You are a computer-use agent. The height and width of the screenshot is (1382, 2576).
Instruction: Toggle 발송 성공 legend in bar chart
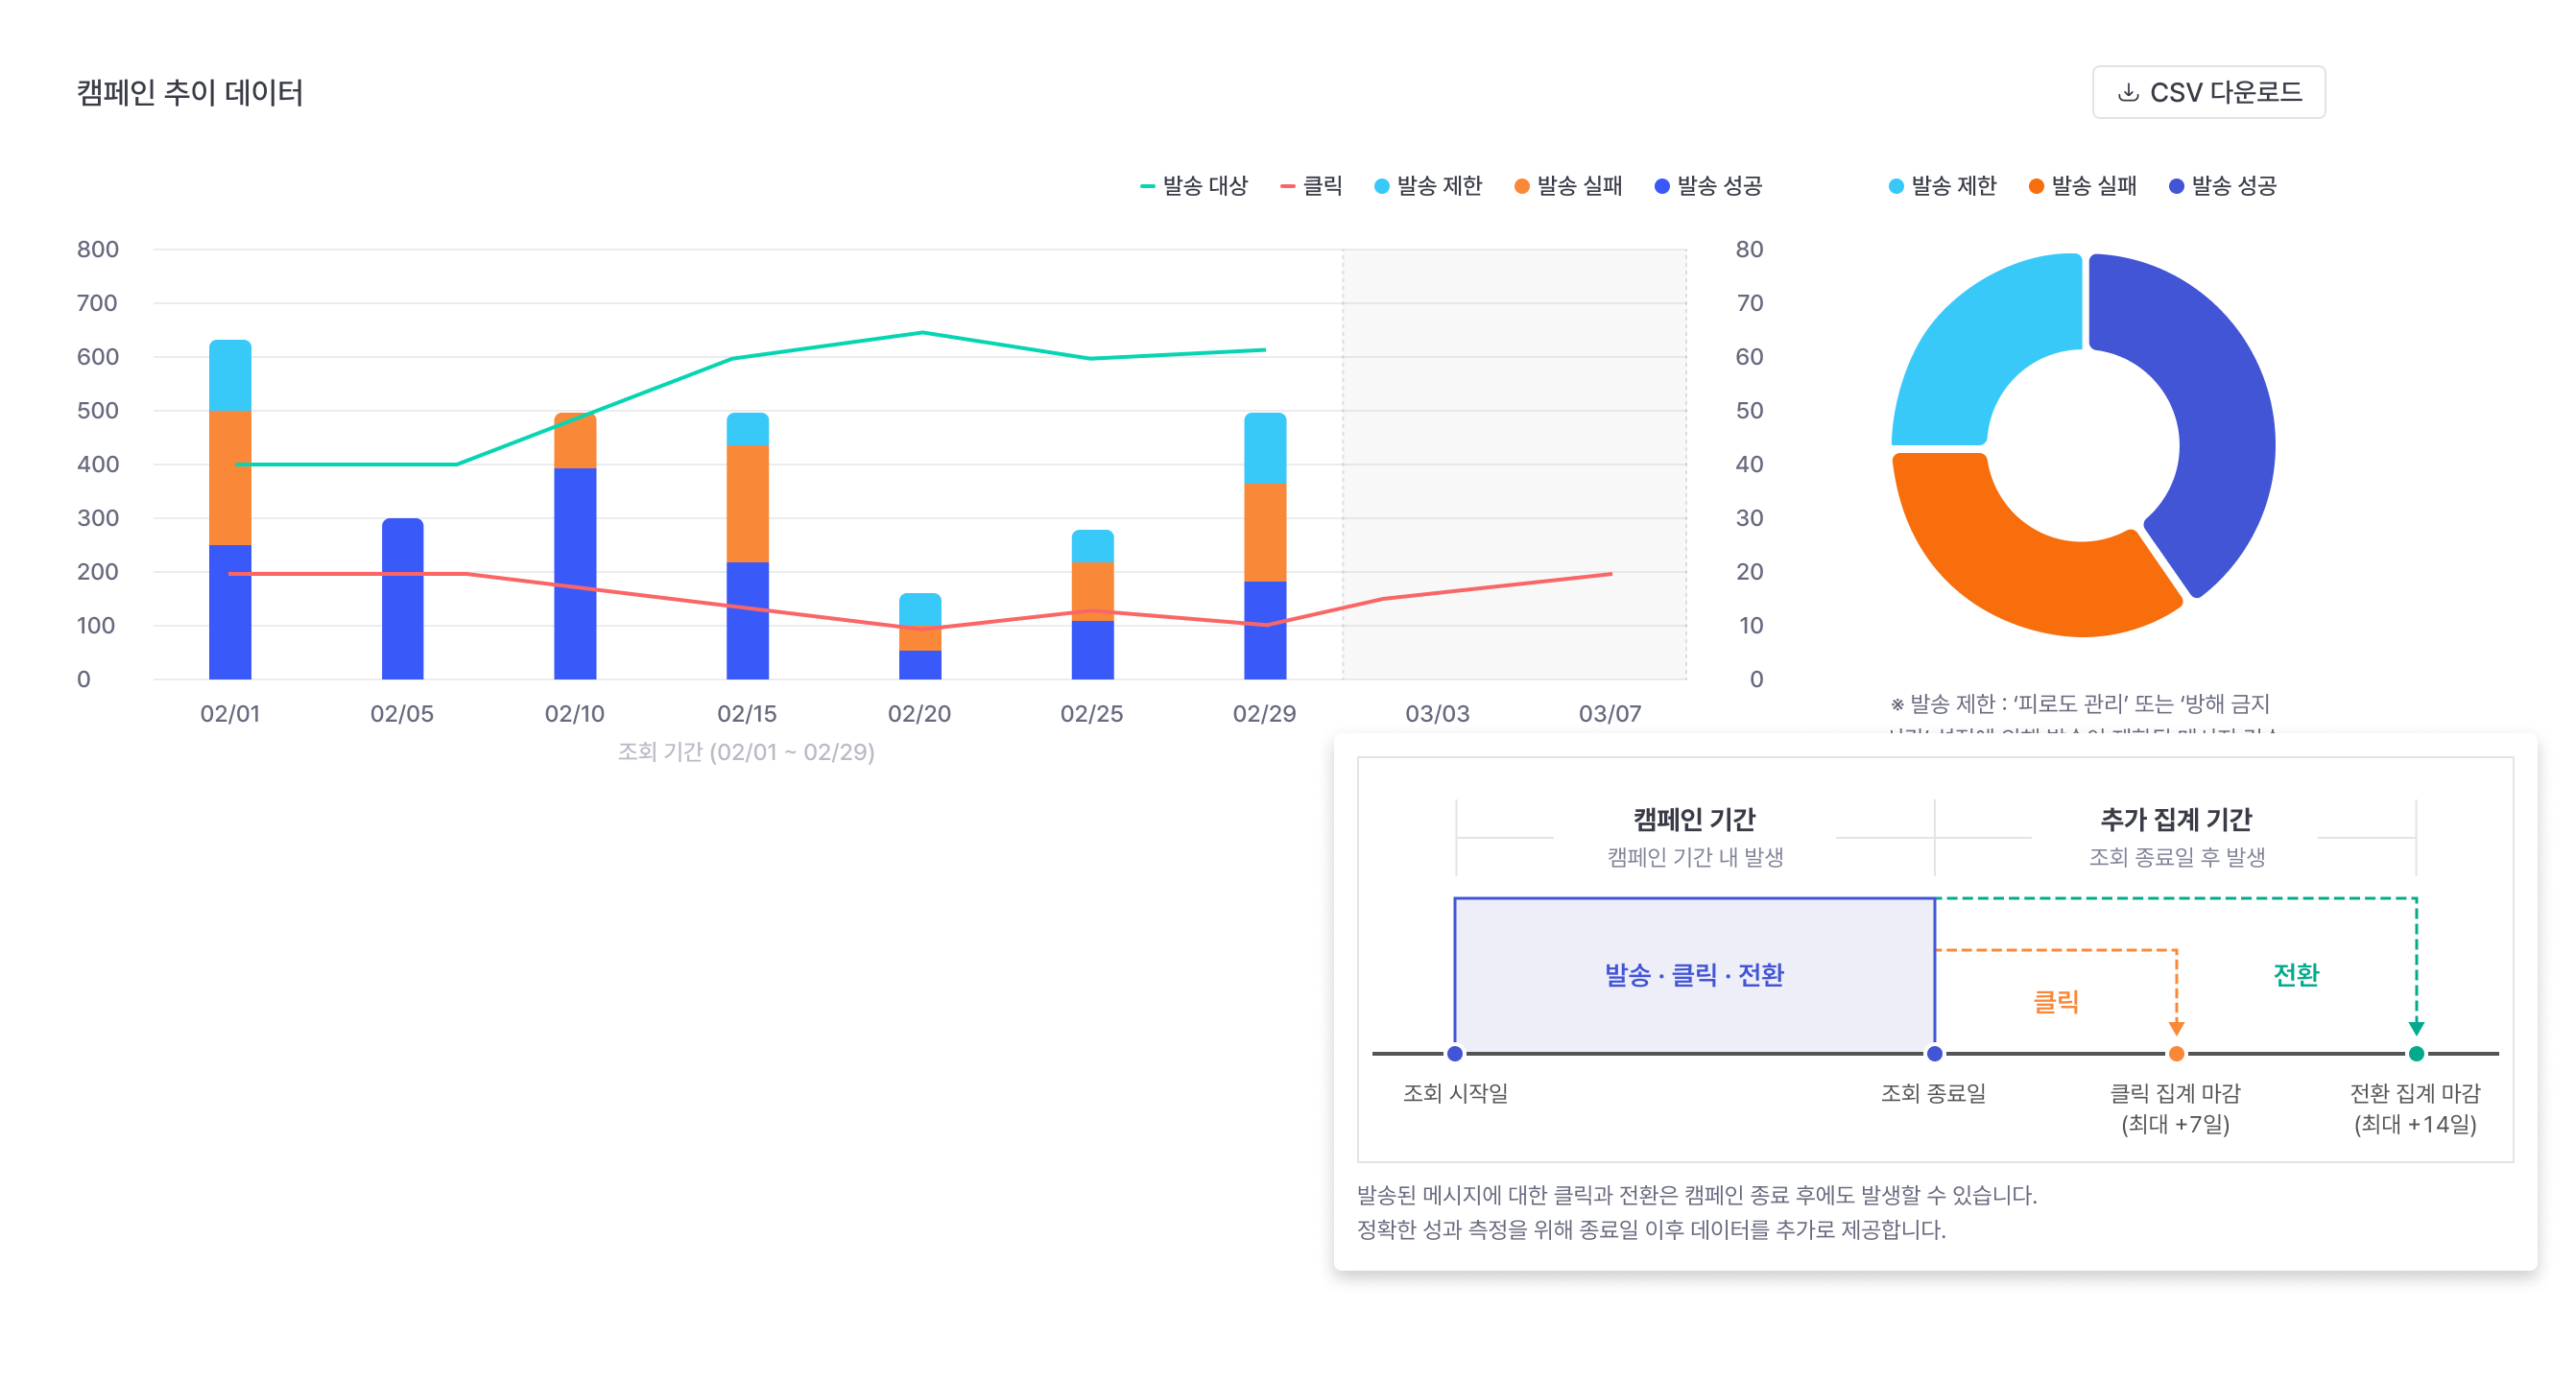[1708, 186]
